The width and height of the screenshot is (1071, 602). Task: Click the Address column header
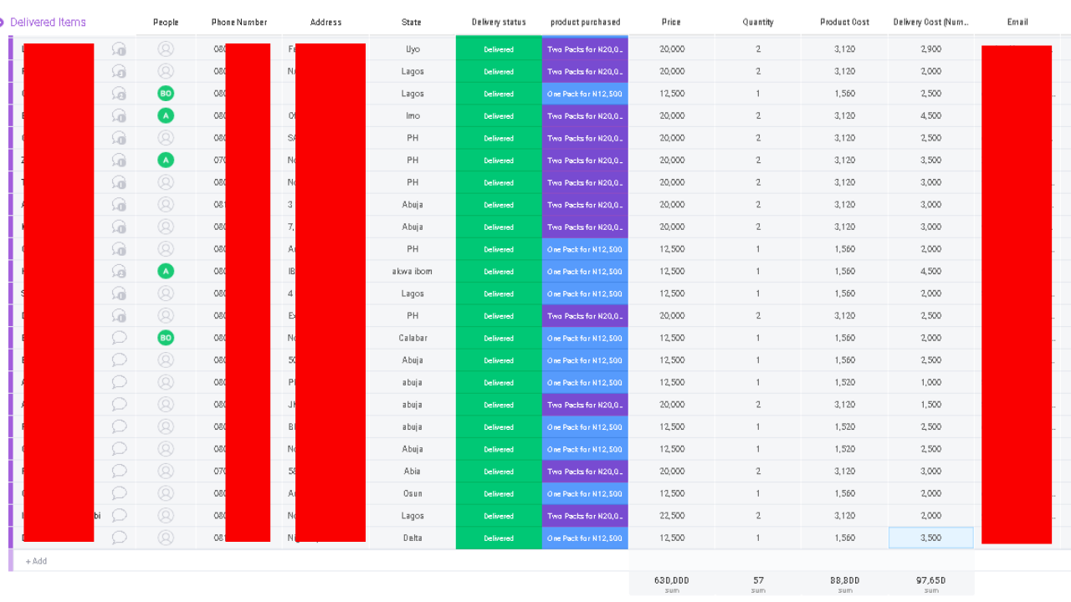coord(325,23)
